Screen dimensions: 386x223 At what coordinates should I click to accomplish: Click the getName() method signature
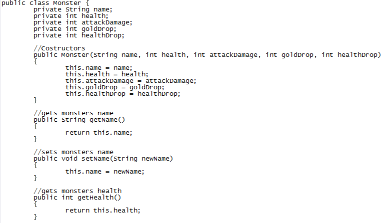click(x=79, y=120)
